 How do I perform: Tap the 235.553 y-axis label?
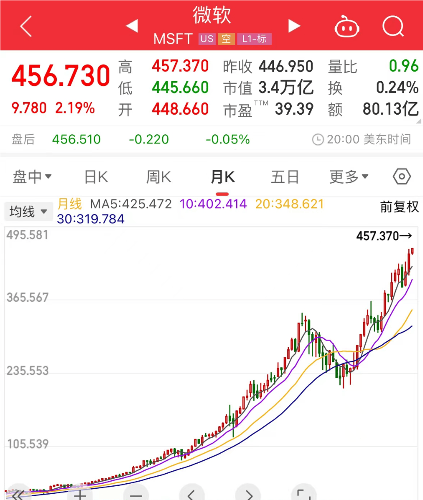coord(28,371)
